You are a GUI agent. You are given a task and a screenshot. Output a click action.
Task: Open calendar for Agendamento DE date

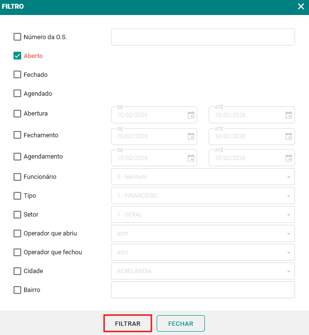click(191, 158)
